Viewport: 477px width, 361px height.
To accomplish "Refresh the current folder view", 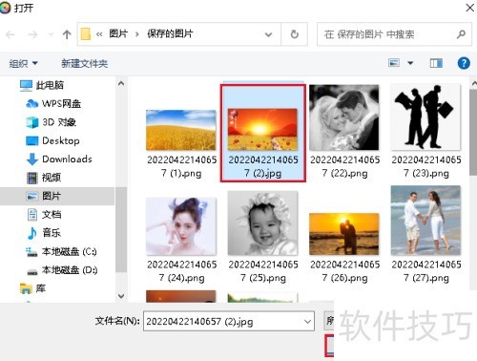I will (x=295, y=34).
